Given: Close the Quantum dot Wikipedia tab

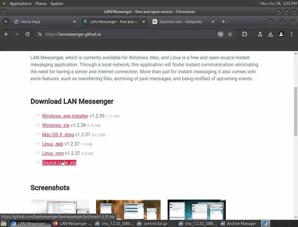Looking at the screenshot, I should (x=213, y=22).
